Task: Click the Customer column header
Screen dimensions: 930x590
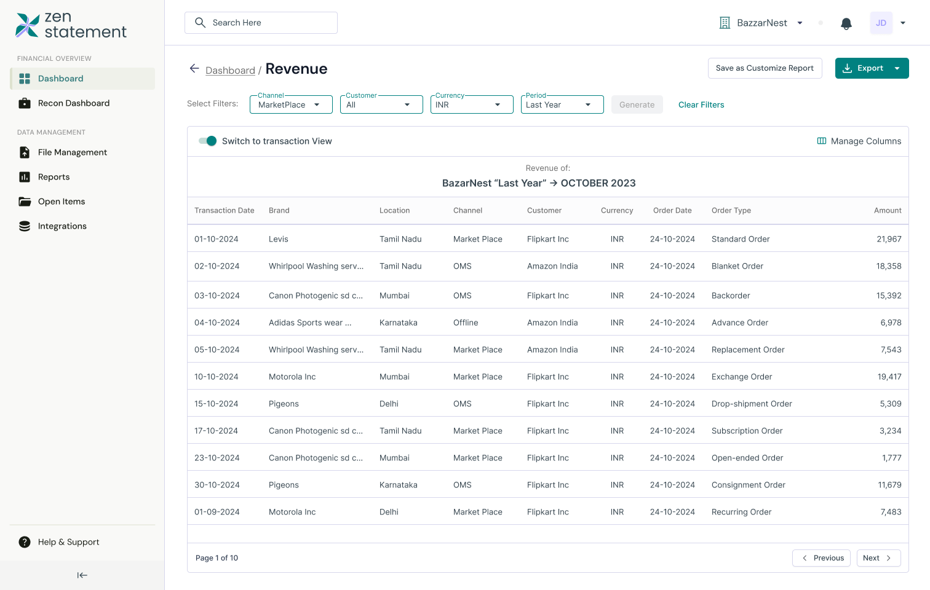Action: pyautogui.click(x=544, y=210)
